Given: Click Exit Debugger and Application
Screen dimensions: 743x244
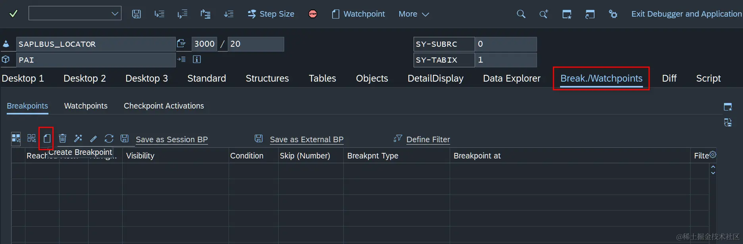Looking at the screenshot, I should [x=686, y=14].
